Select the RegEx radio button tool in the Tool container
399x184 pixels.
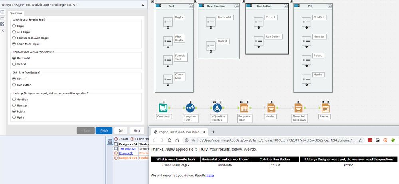coord(168,22)
